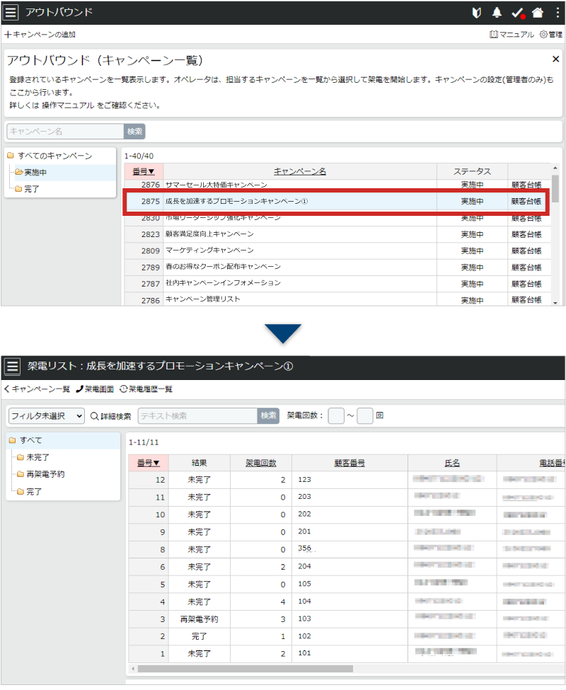
Task: Click the beginner mark shield icon
Action: coord(476,13)
